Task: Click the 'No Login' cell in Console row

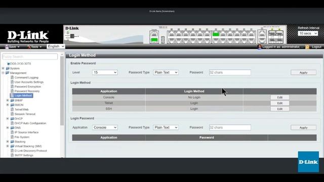Action: click(x=194, y=97)
